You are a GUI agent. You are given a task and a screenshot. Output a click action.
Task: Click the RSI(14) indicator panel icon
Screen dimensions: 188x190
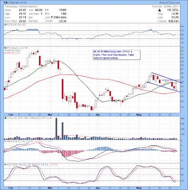coord(5,25)
